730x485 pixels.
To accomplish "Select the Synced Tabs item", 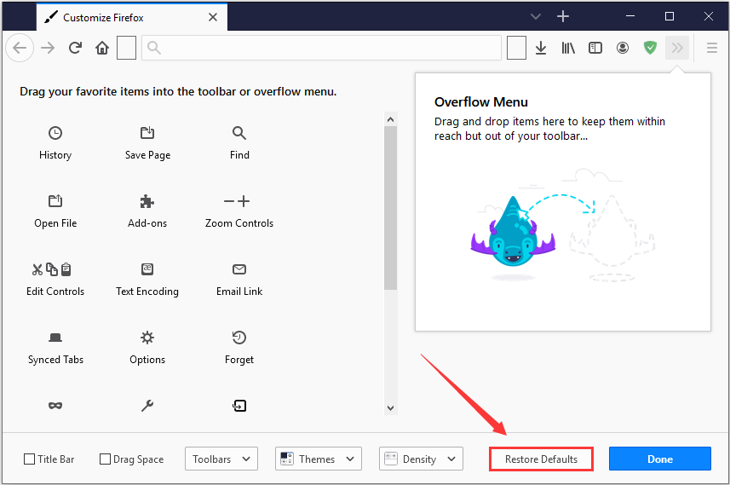I will (55, 348).
